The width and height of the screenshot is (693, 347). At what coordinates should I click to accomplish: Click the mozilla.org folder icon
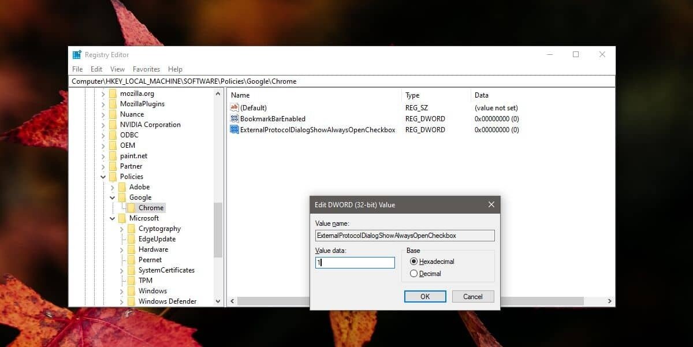click(113, 94)
